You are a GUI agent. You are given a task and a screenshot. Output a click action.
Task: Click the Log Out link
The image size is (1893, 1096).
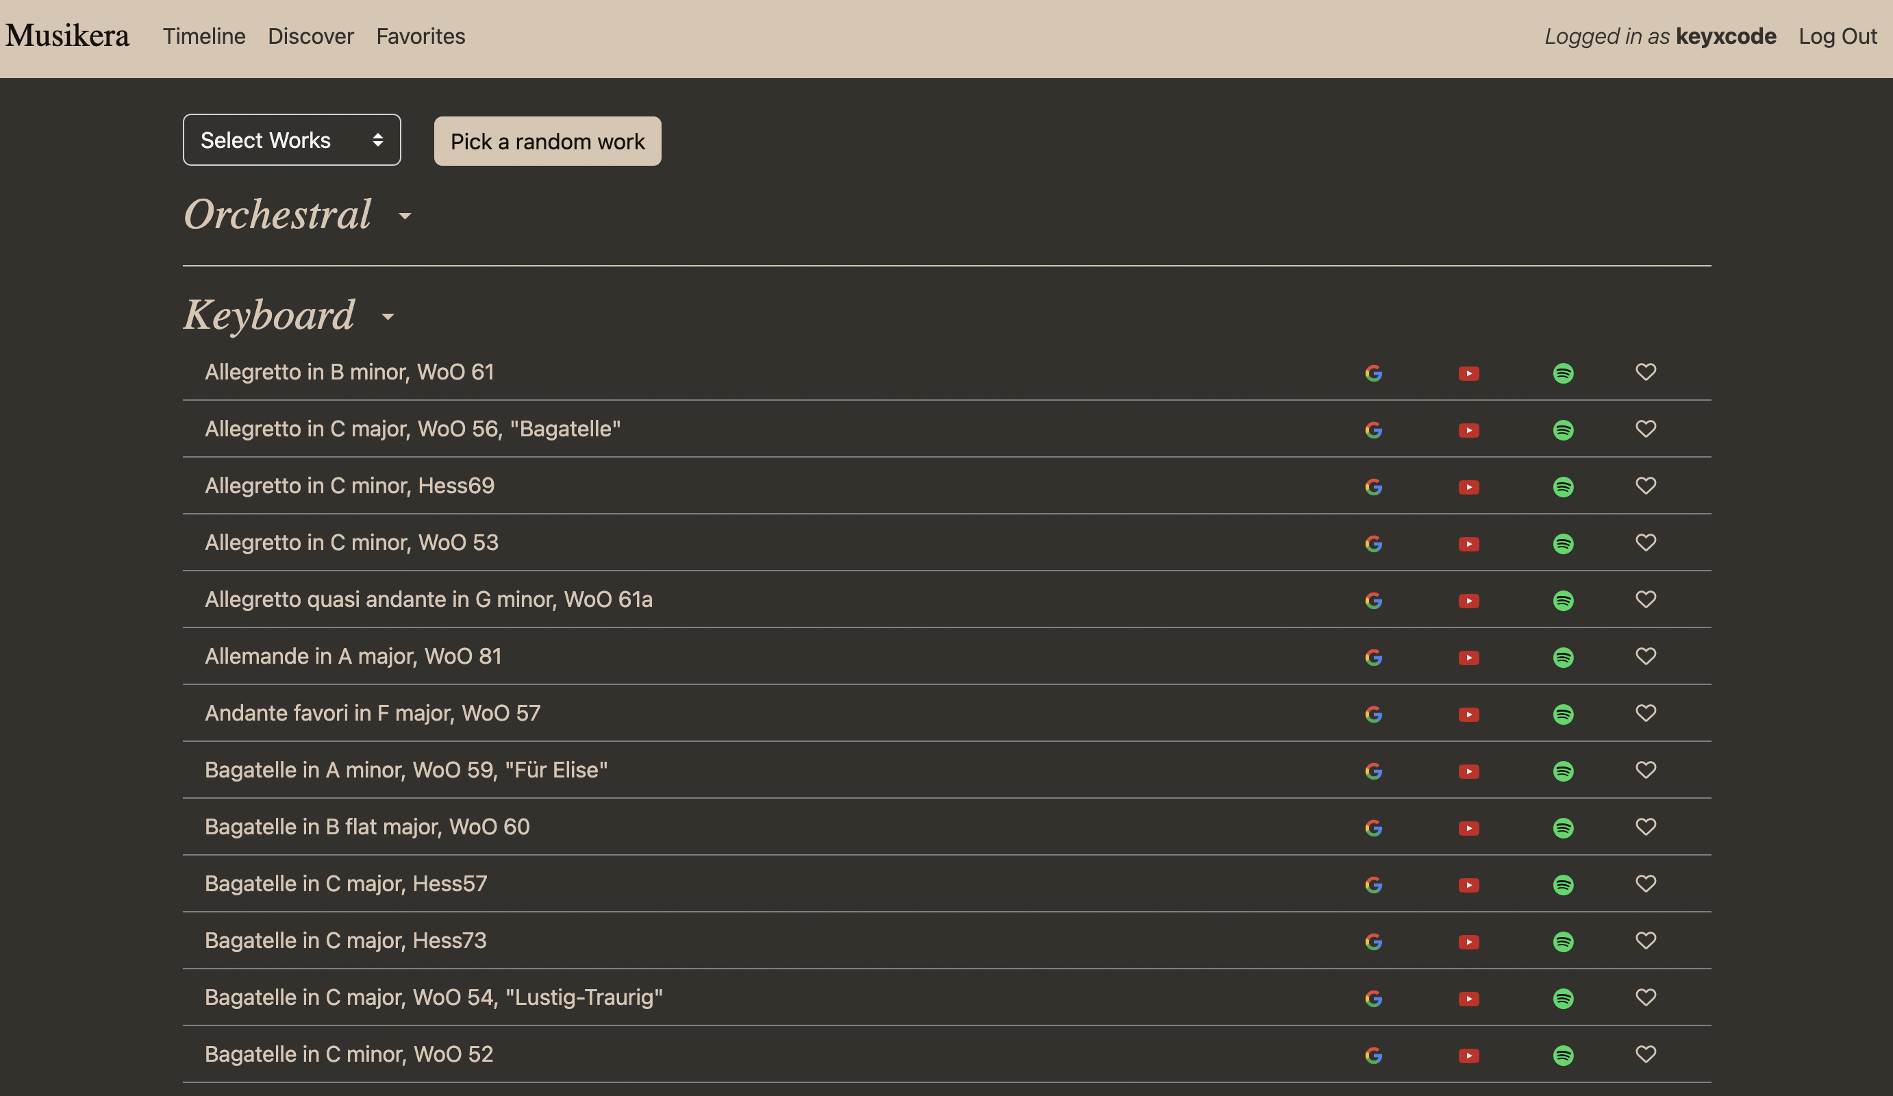coord(1838,36)
